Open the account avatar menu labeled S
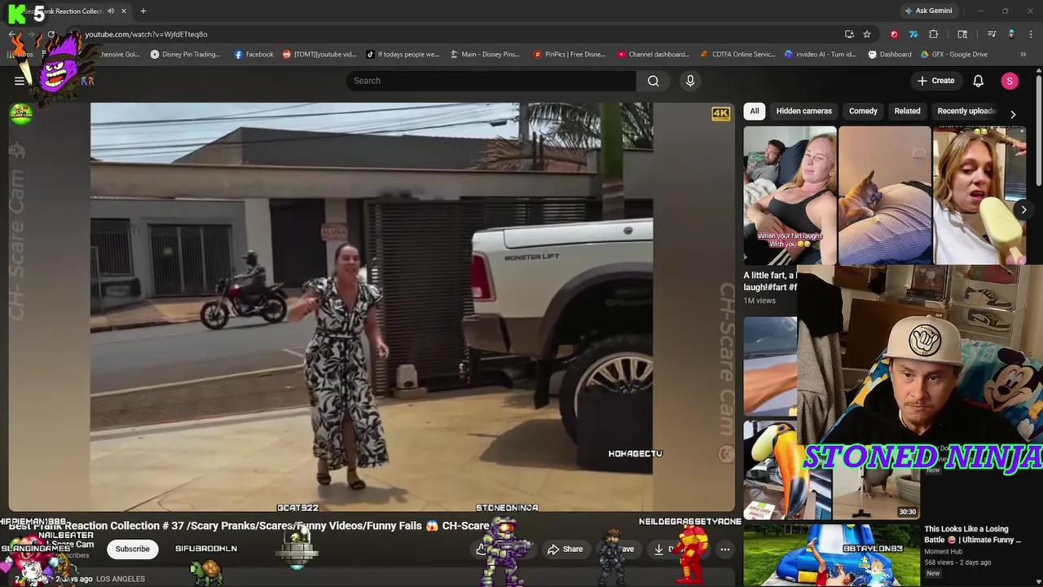The image size is (1043, 587). 1010,81
